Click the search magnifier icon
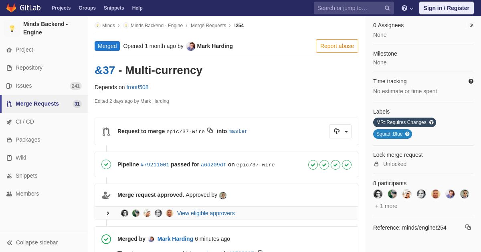Screen dimensions: 481x252 [387, 8]
